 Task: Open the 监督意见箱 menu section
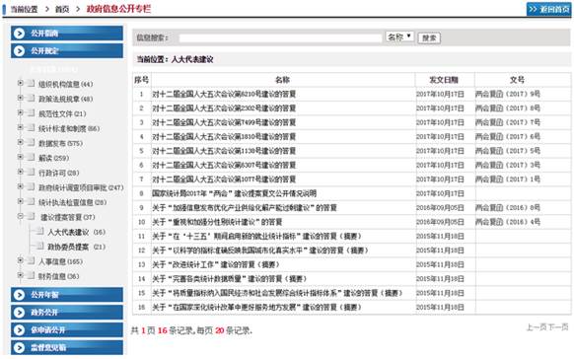tap(67, 347)
